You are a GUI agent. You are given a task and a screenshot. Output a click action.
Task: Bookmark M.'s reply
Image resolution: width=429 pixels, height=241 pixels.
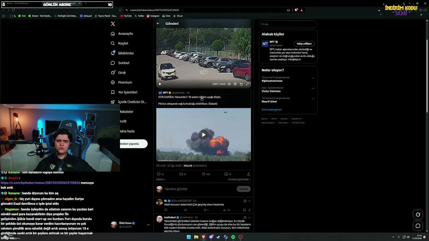click(244, 210)
